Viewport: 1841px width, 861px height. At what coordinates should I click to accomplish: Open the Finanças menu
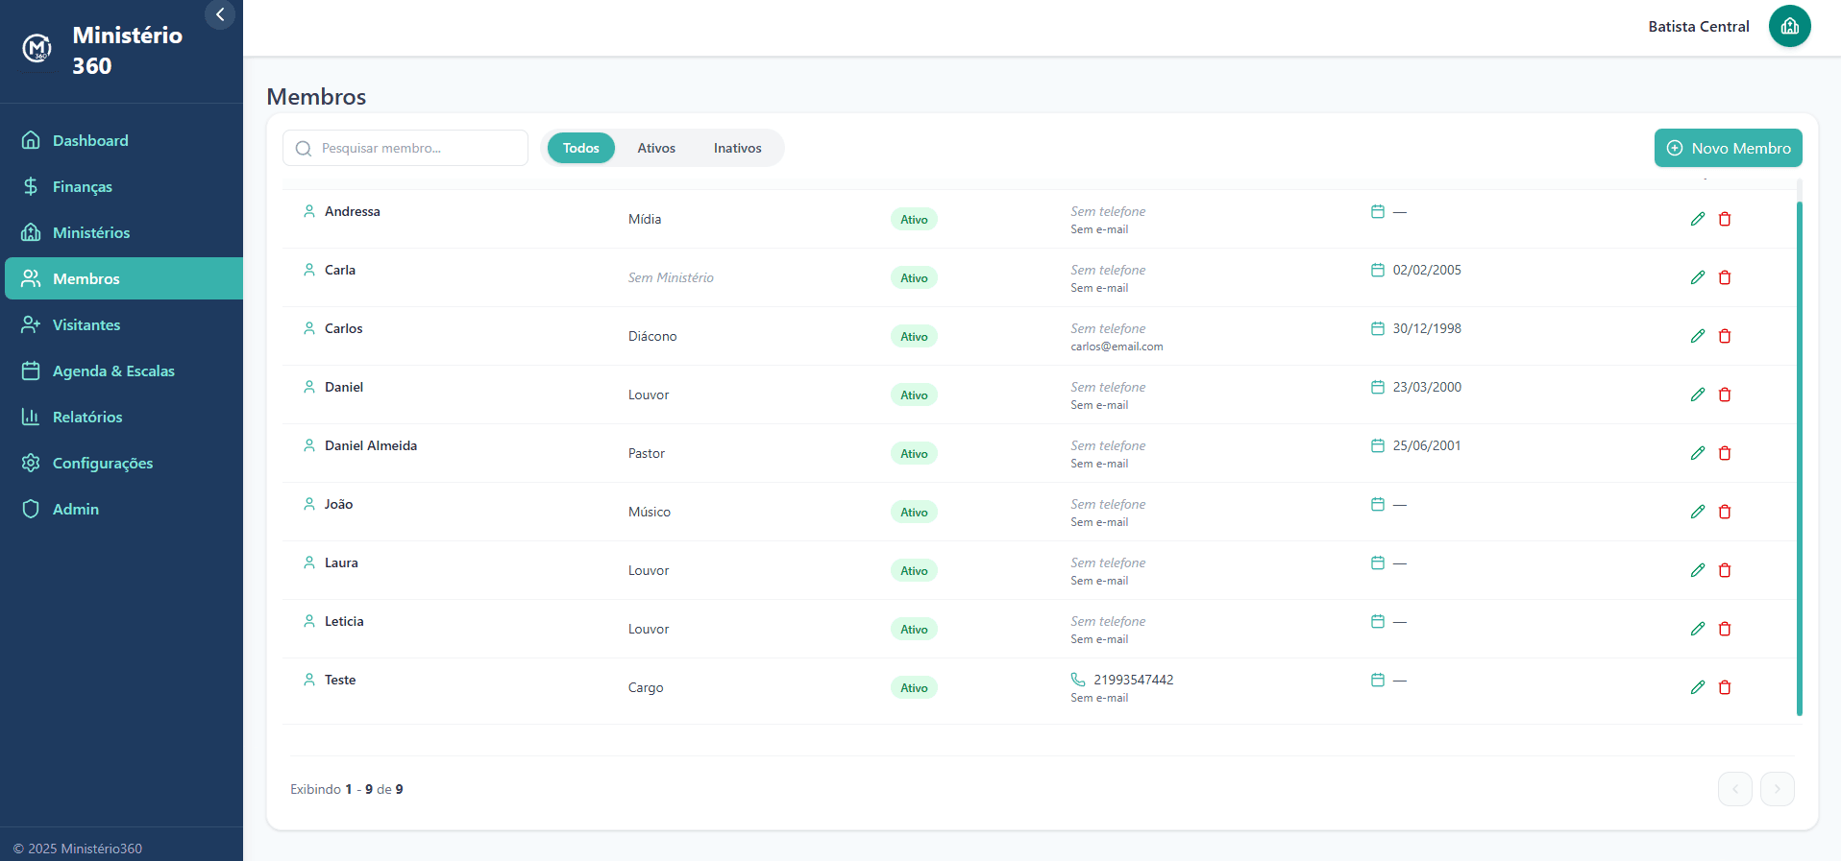(x=83, y=186)
